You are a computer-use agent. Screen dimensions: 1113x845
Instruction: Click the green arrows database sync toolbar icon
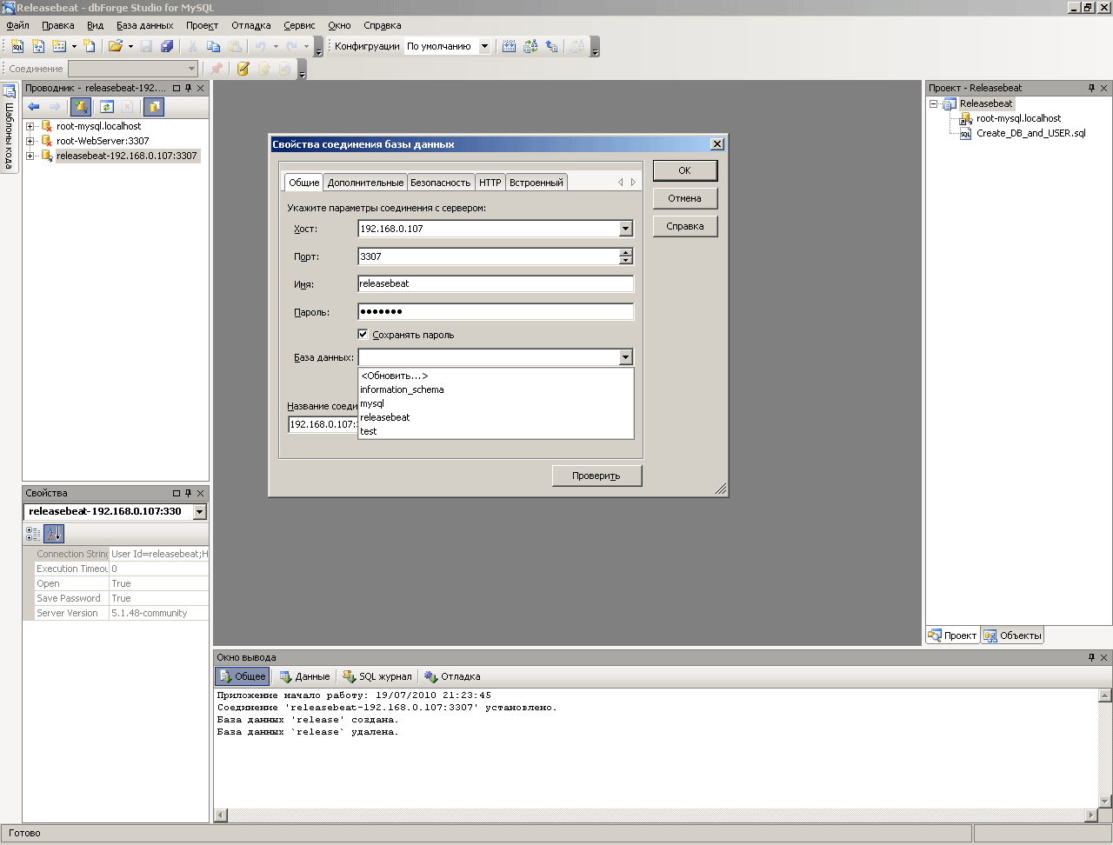pyautogui.click(x=530, y=46)
